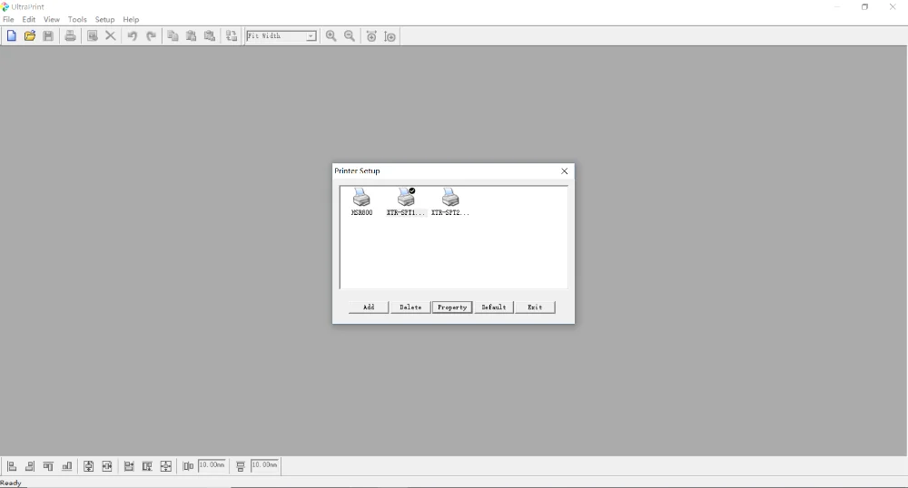Click the Default button
This screenshot has width=908, height=488.
tap(493, 307)
